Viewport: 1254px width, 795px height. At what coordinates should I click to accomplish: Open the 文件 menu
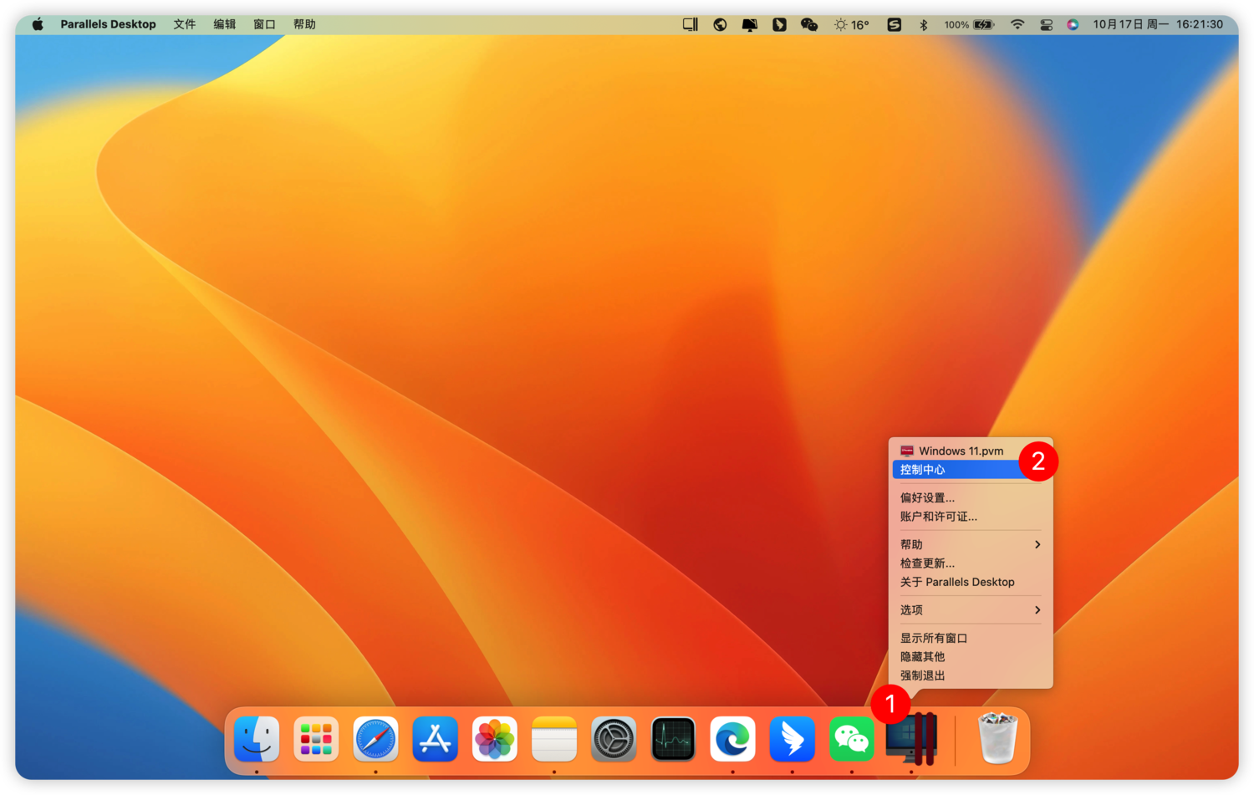[185, 24]
